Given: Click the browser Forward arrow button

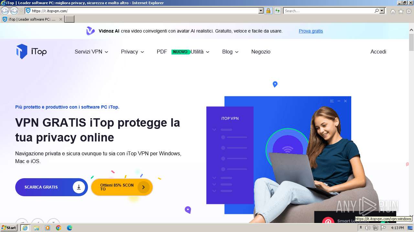Looking at the screenshot, I should 14,11.
